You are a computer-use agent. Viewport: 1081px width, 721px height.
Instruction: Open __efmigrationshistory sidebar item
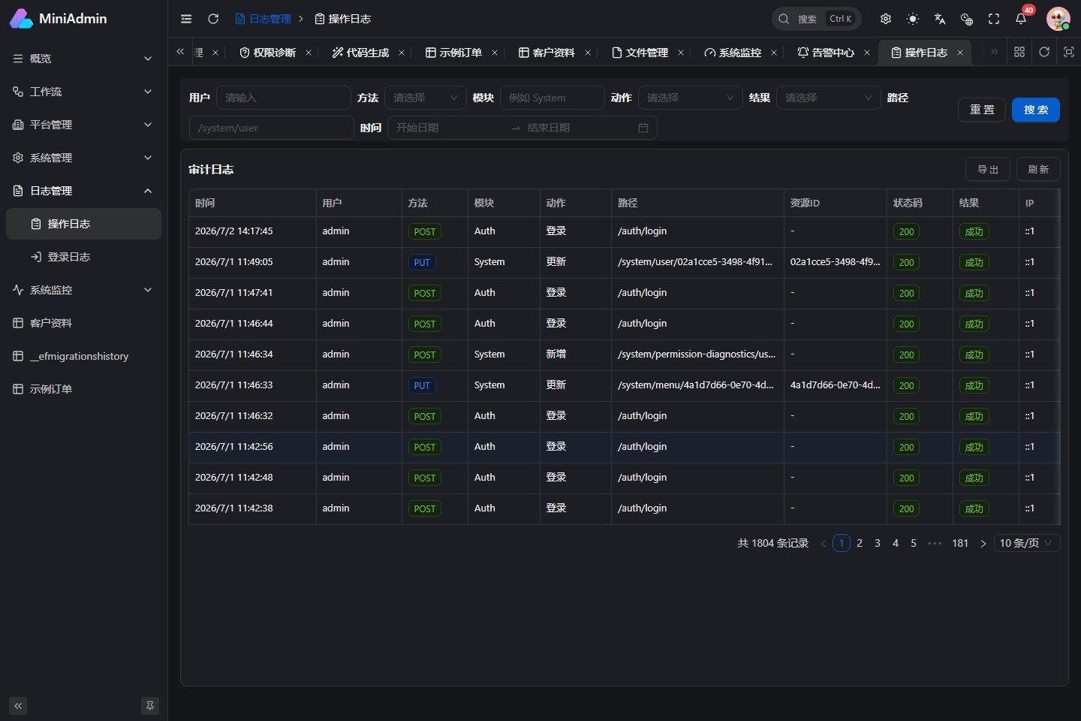pyautogui.click(x=83, y=356)
